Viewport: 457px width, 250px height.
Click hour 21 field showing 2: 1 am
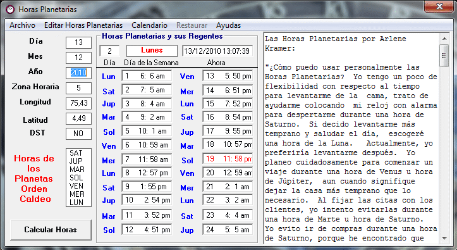[228, 187]
